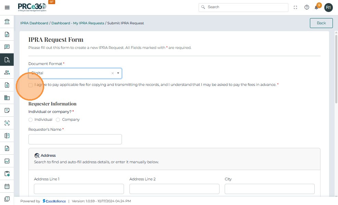The height and width of the screenshot is (205, 338).
Task: Open Dashboard - My IPRA Requests breadcrumb
Action: click(x=78, y=23)
